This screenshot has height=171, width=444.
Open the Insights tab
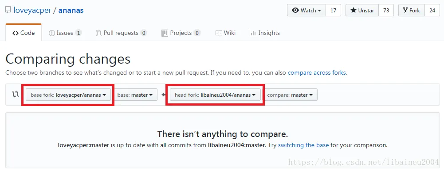tap(265, 33)
